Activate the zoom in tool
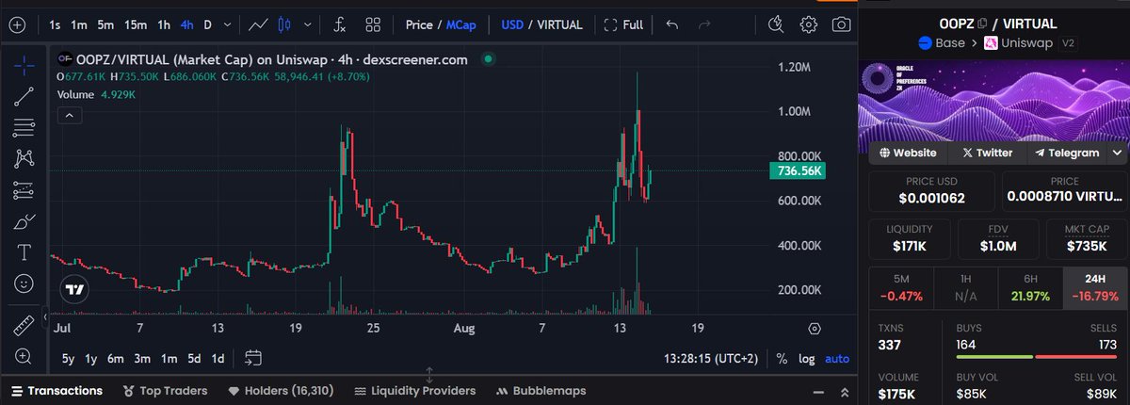 tap(24, 357)
